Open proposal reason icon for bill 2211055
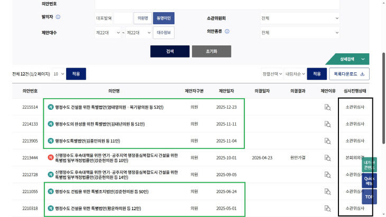 click(x=327, y=192)
